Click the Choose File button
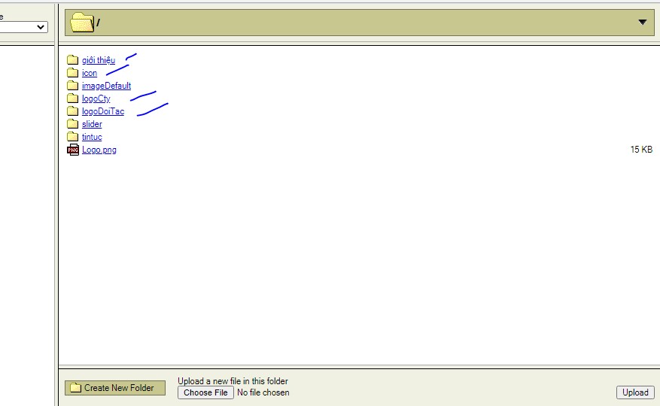Screen dimensions: 660x406 click(205, 392)
